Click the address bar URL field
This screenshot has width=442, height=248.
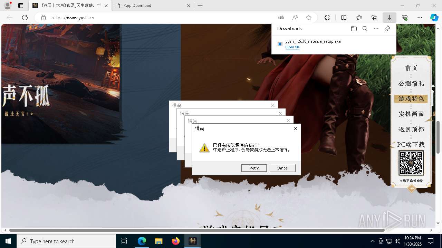[162, 18]
